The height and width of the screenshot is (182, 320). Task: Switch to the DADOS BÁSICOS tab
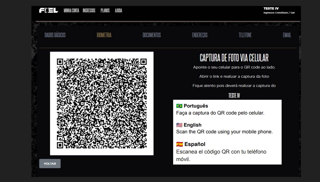click(55, 35)
